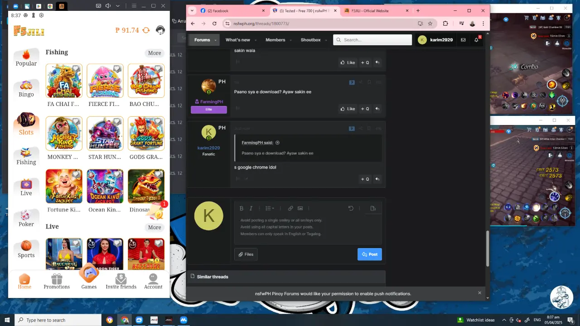Toggle italic in reply editor
Screen dimensions: 580x326
(x=251, y=208)
